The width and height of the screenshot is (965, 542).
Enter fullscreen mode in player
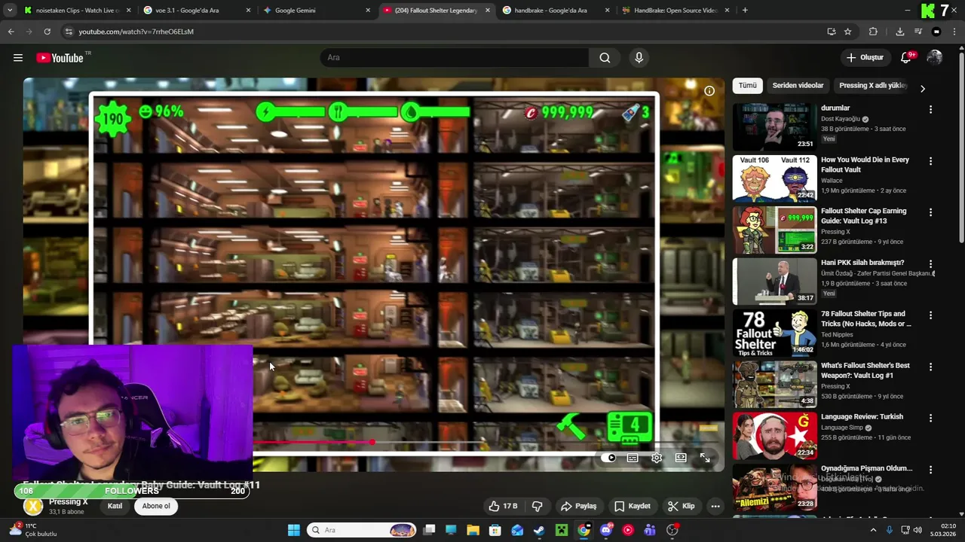point(705,458)
